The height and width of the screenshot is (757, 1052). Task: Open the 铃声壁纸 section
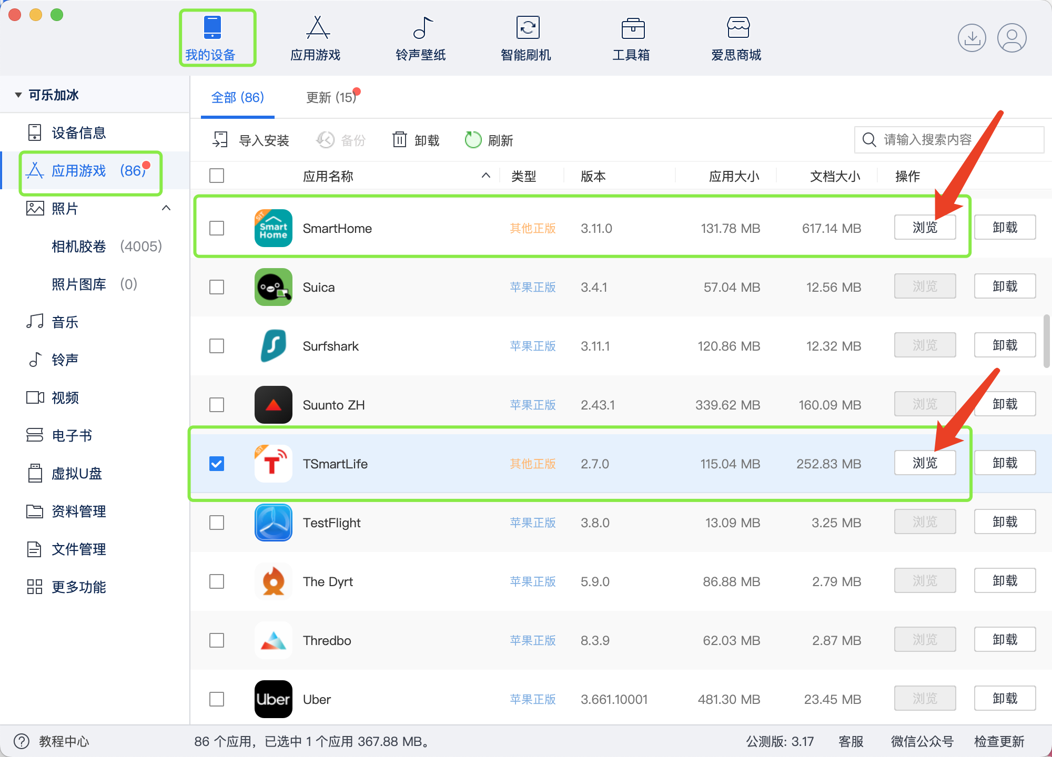point(421,38)
